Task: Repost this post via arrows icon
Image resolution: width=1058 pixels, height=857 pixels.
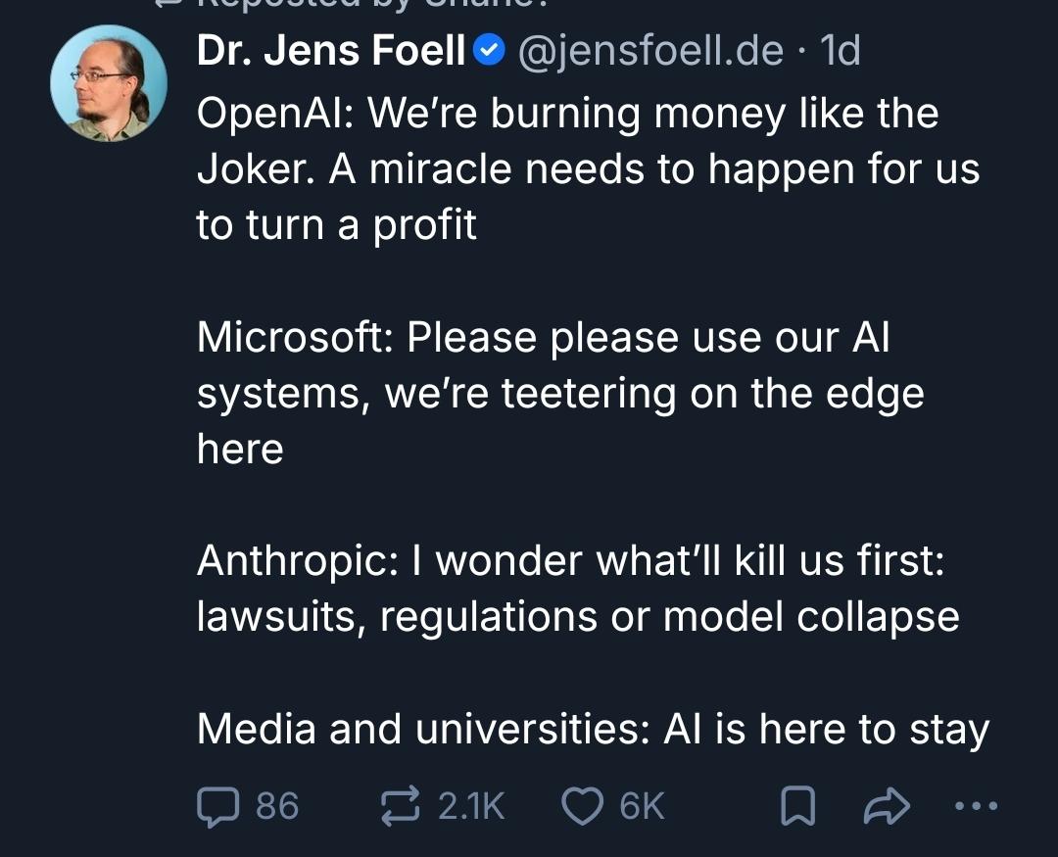Action: [x=401, y=806]
